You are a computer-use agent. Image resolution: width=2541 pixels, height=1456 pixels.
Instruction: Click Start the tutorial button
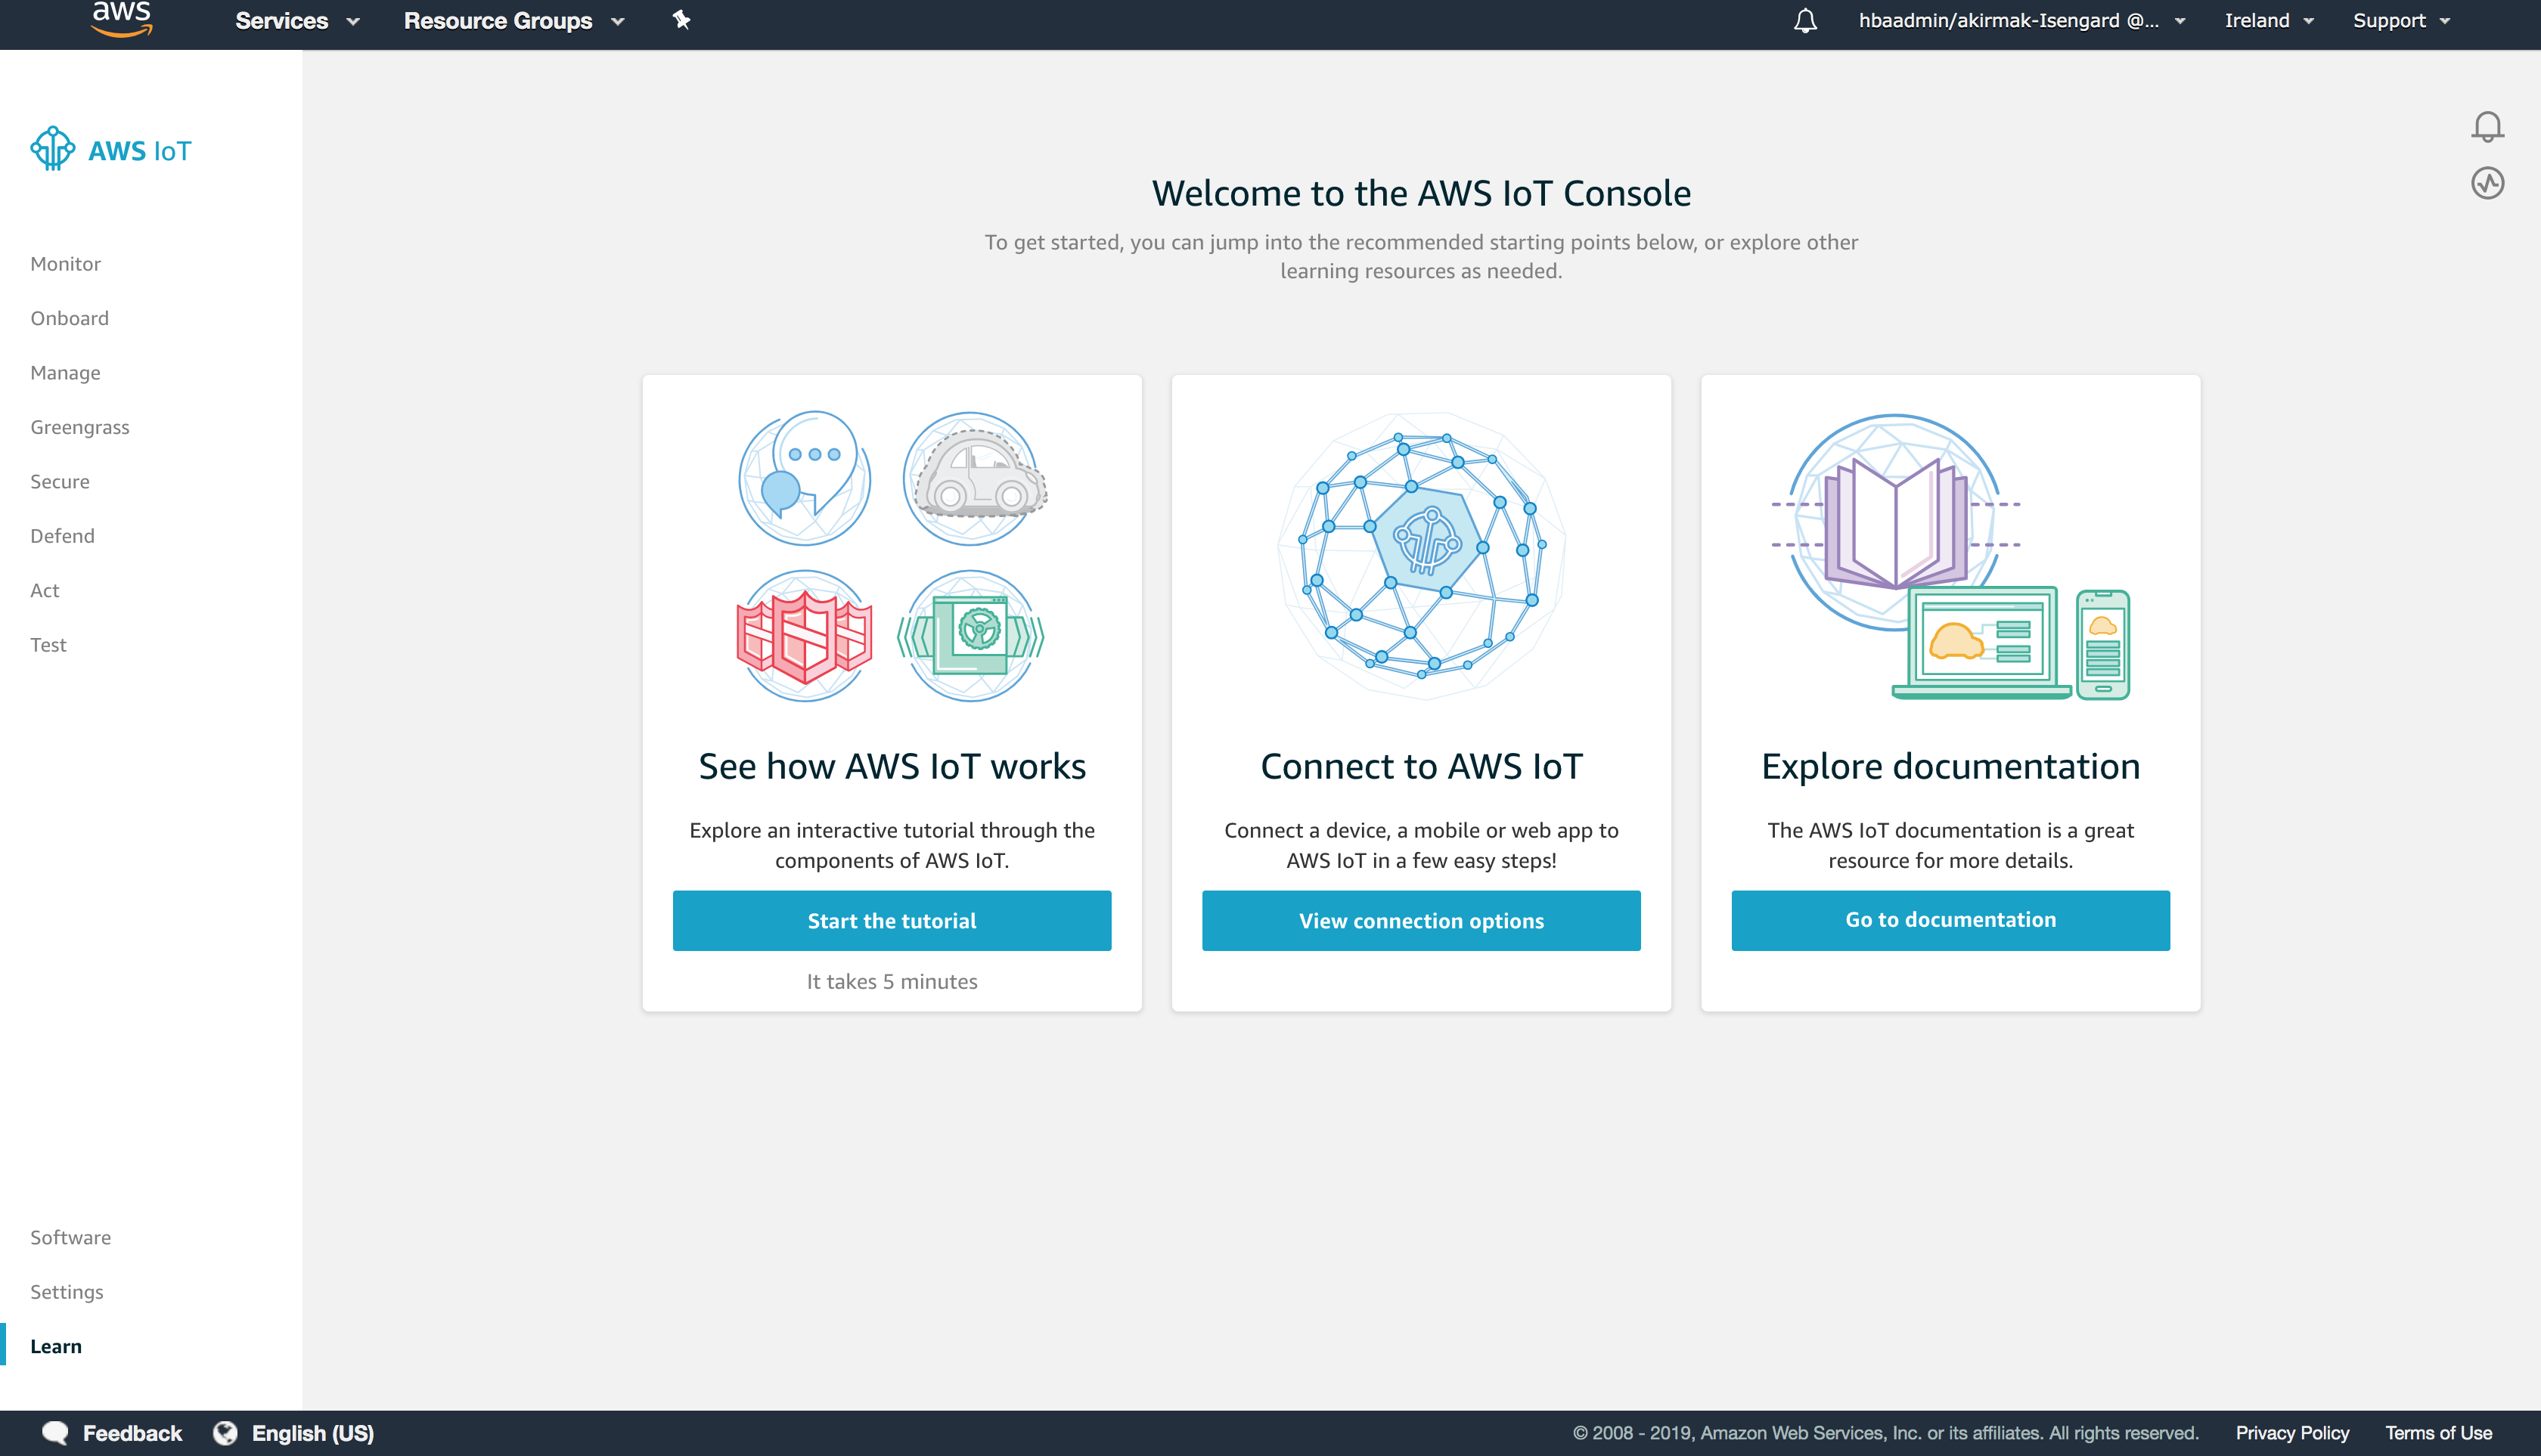pos(892,920)
